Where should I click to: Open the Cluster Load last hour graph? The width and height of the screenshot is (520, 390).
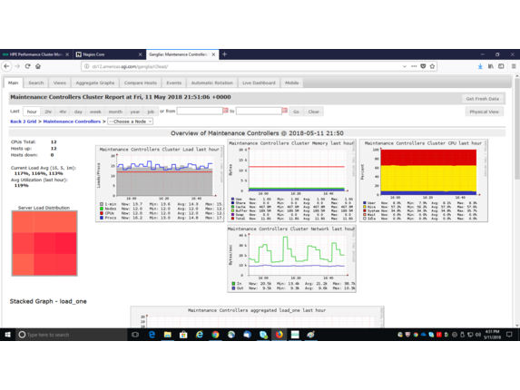[x=160, y=183]
